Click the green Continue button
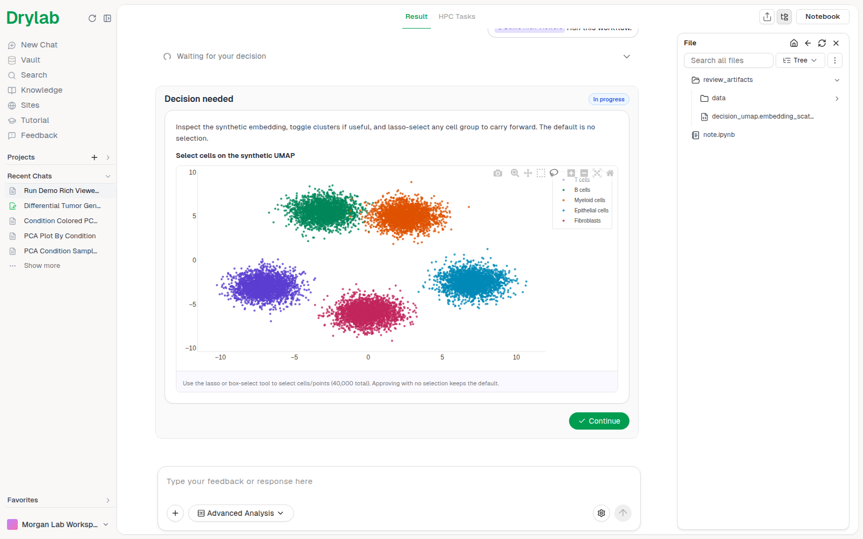This screenshot has width=863, height=539. click(599, 421)
